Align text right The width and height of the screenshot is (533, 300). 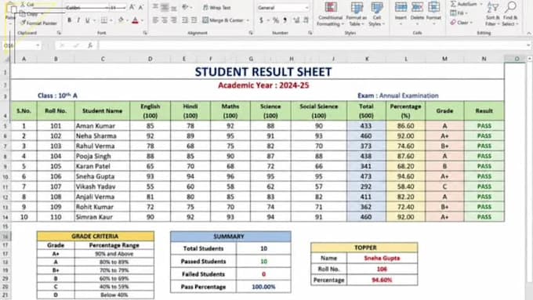pos(174,20)
